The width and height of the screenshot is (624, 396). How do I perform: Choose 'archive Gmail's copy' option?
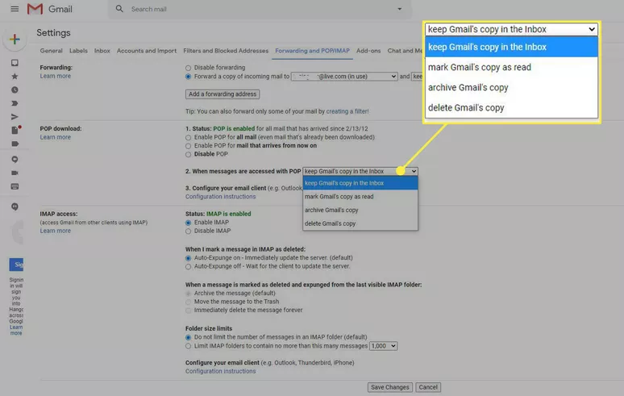pyautogui.click(x=360, y=211)
